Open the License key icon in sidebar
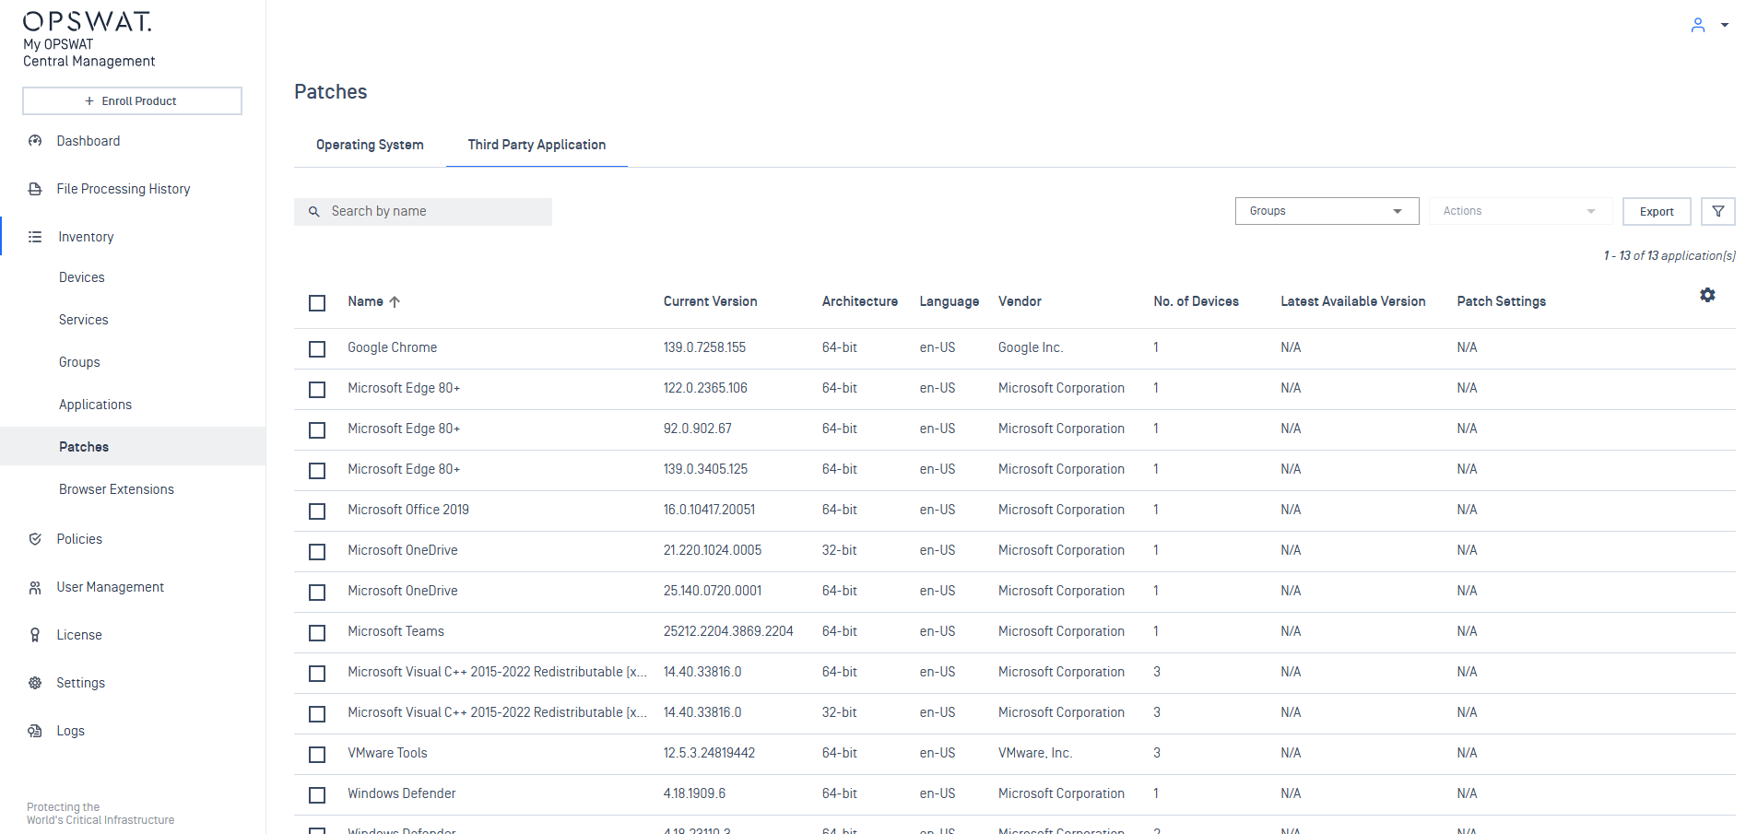 [35, 634]
